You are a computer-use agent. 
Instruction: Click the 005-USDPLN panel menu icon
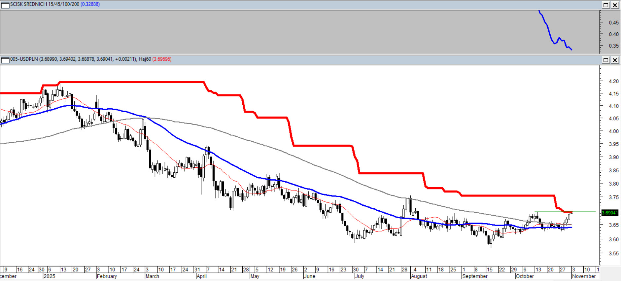(x=5, y=60)
